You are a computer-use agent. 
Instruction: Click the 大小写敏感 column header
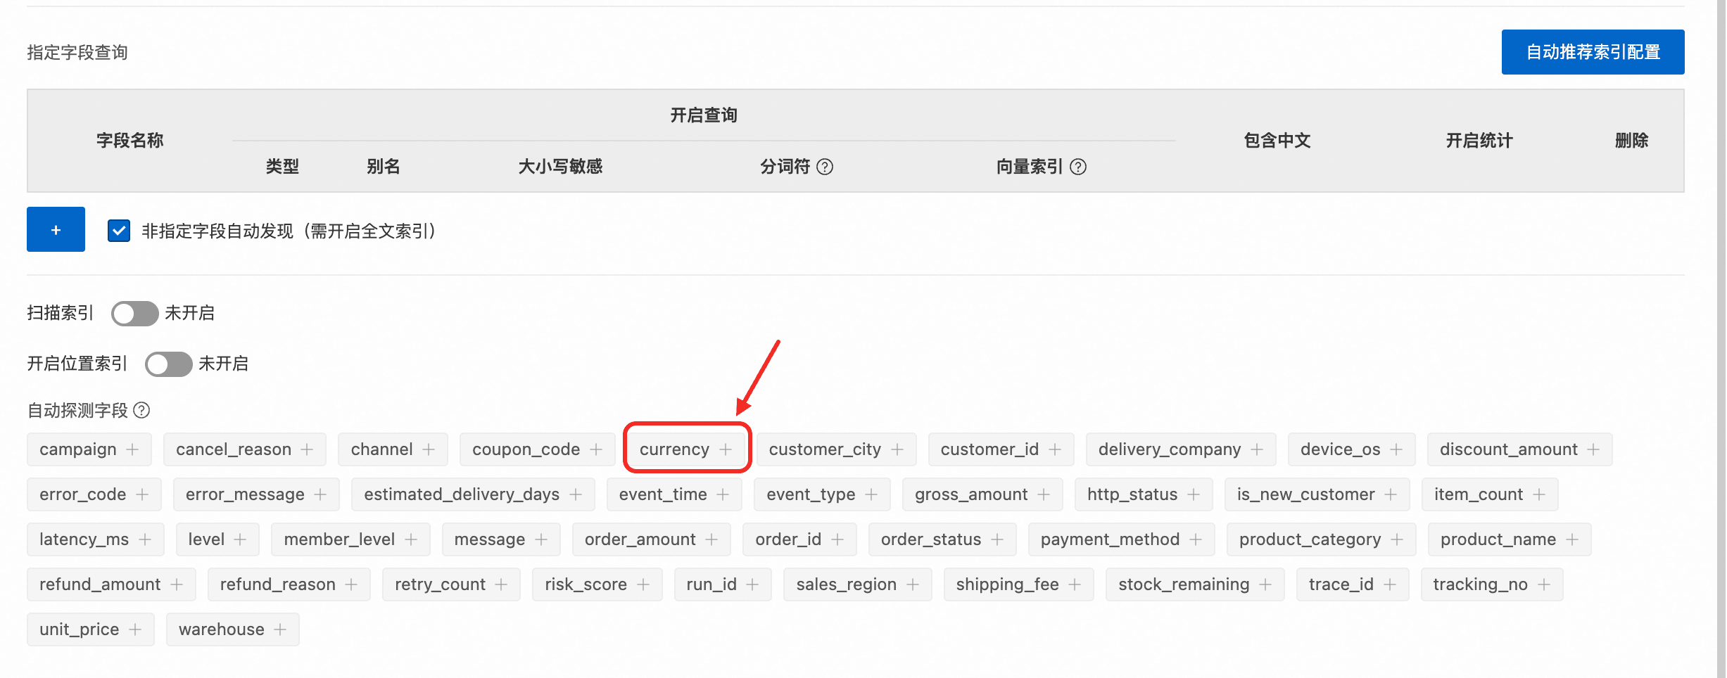[x=560, y=167]
